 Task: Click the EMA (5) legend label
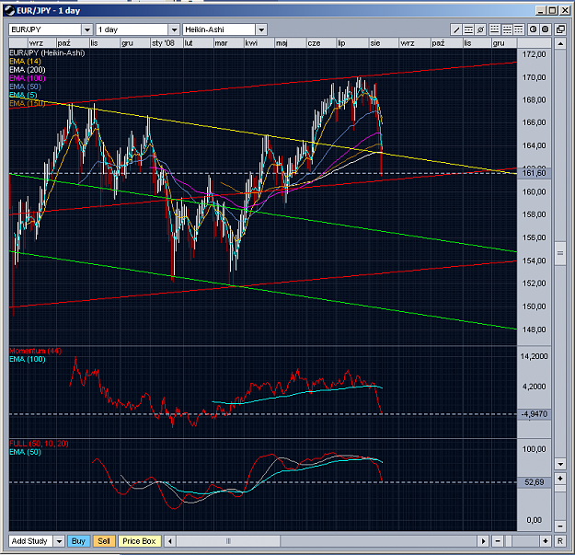click(23, 95)
